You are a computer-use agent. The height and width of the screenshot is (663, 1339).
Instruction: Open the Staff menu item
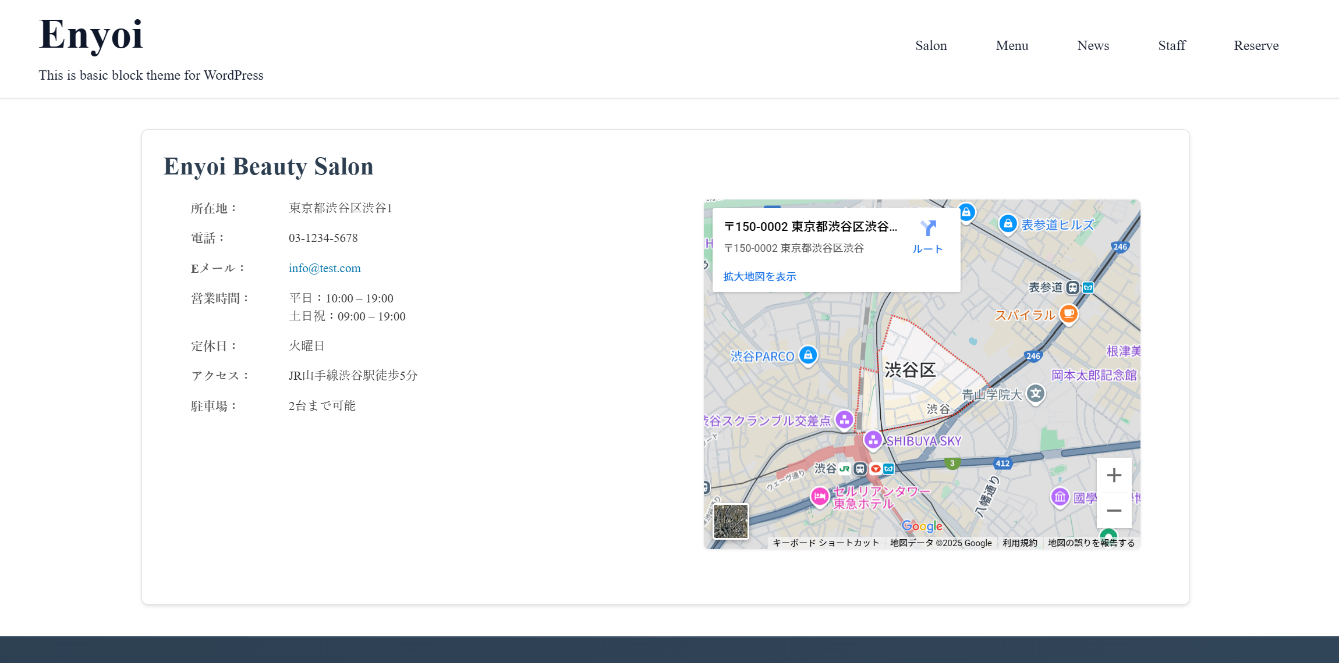tap(1171, 45)
